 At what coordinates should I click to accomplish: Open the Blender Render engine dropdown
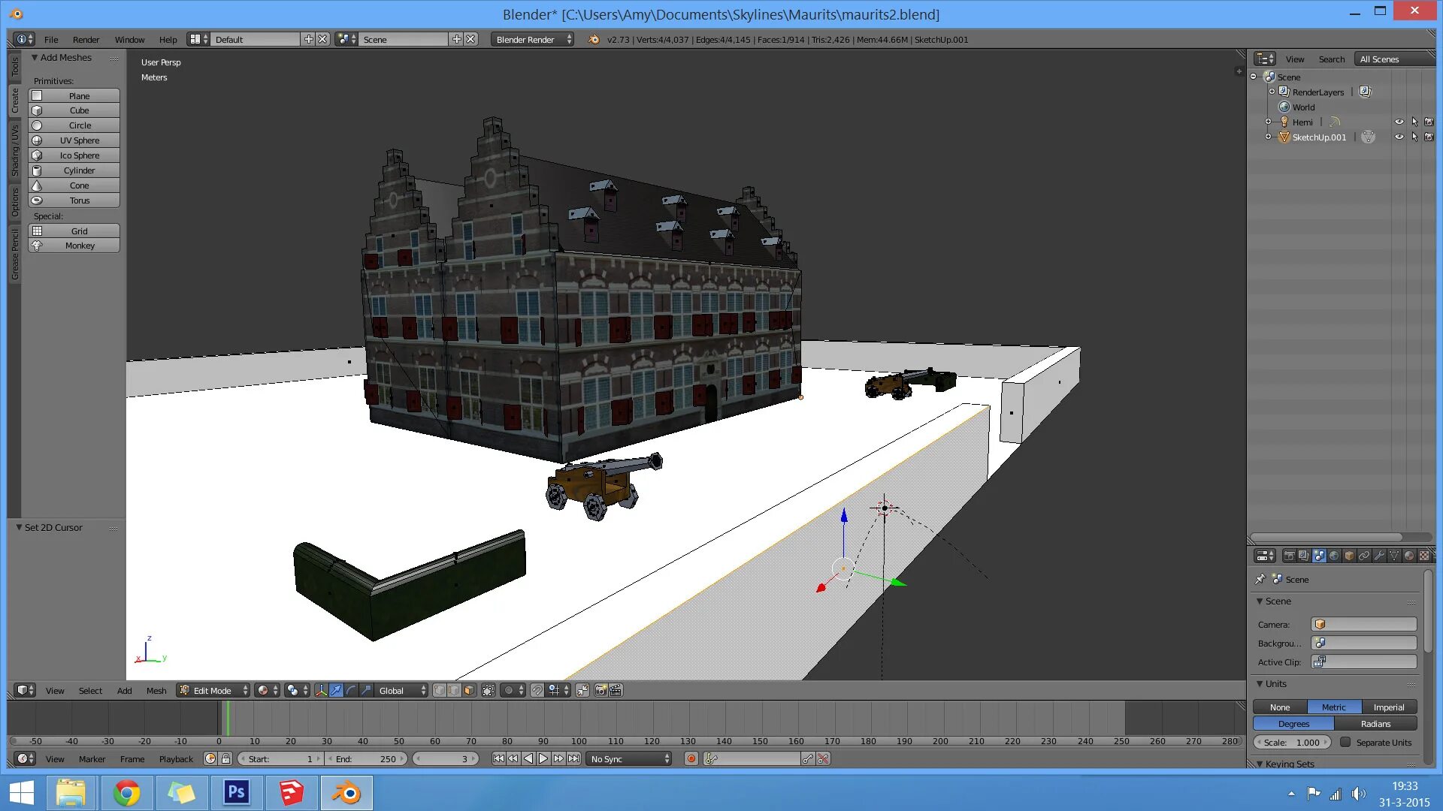(532, 39)
